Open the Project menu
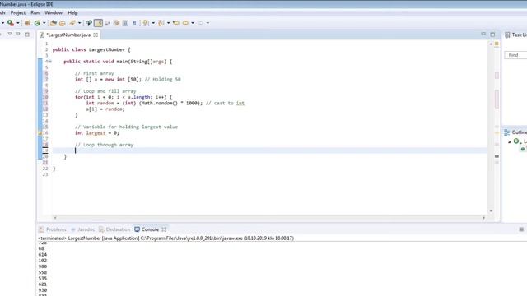Viewport: 527px width, 296px height. [18, 12]
